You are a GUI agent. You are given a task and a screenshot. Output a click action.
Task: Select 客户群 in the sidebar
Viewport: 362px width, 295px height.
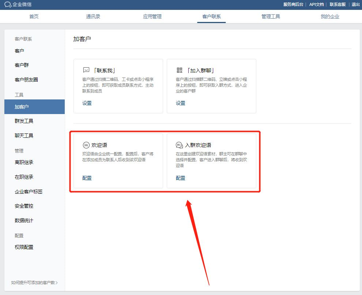(x=22, y=65)
